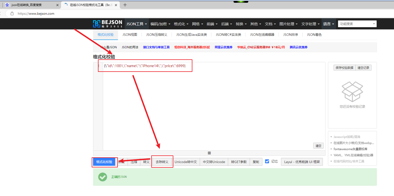The width and height of the screenshot is (394, 196).
Task: Open the 语言 language menu
Action: point(329,24)
